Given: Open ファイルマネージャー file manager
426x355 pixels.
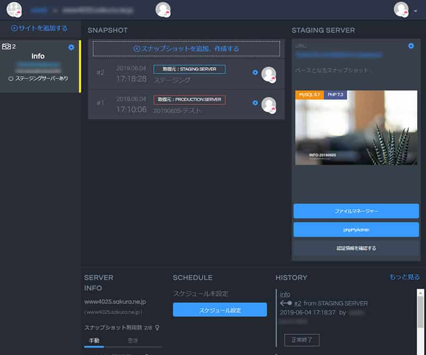Looking at the screenshot, I should [356, 211].
